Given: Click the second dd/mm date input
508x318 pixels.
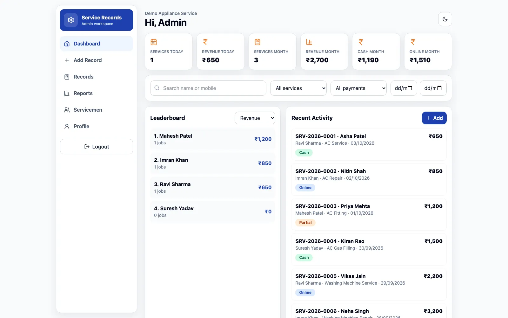Looking at the screenshot, I should [433, 88].
